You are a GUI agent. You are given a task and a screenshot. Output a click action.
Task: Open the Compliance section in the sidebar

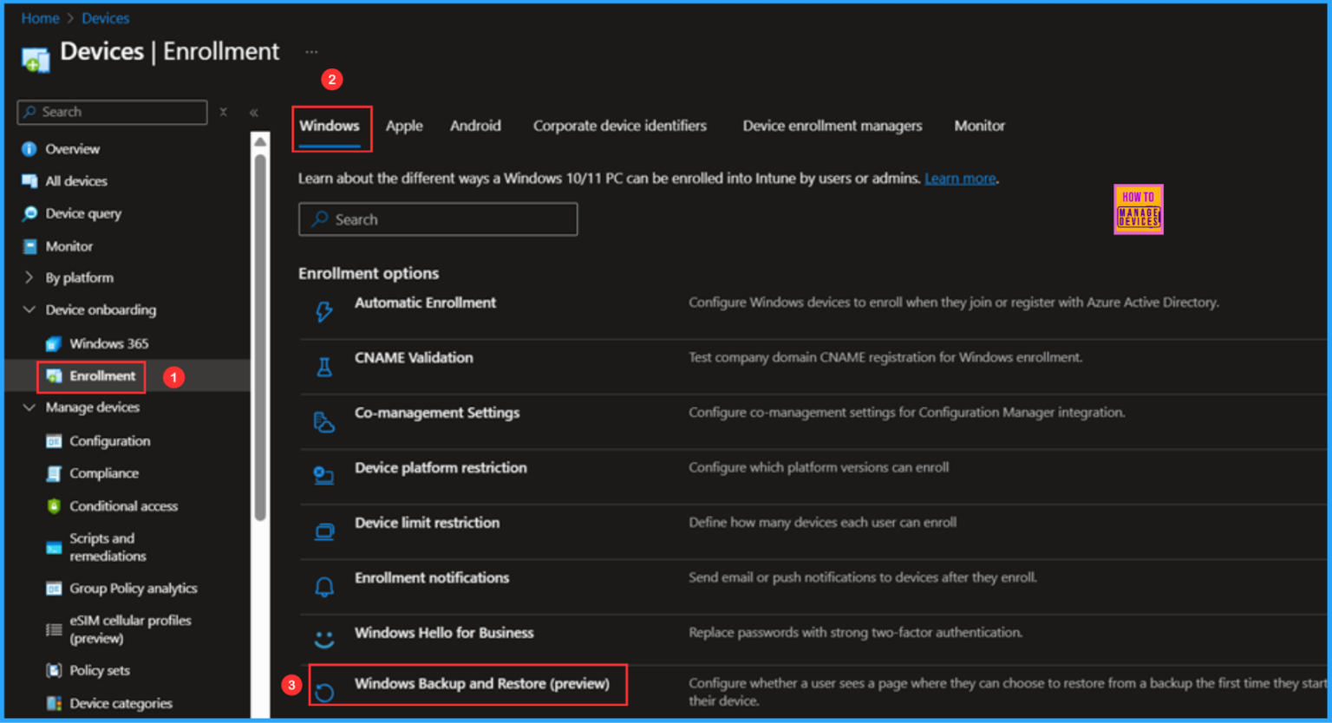pos(104,473)
